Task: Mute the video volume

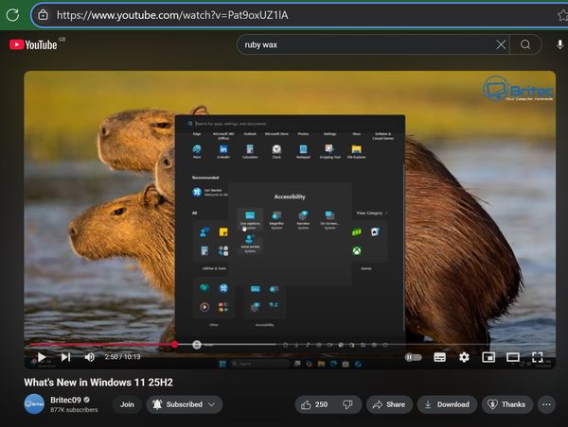Action: pos(90,357)
